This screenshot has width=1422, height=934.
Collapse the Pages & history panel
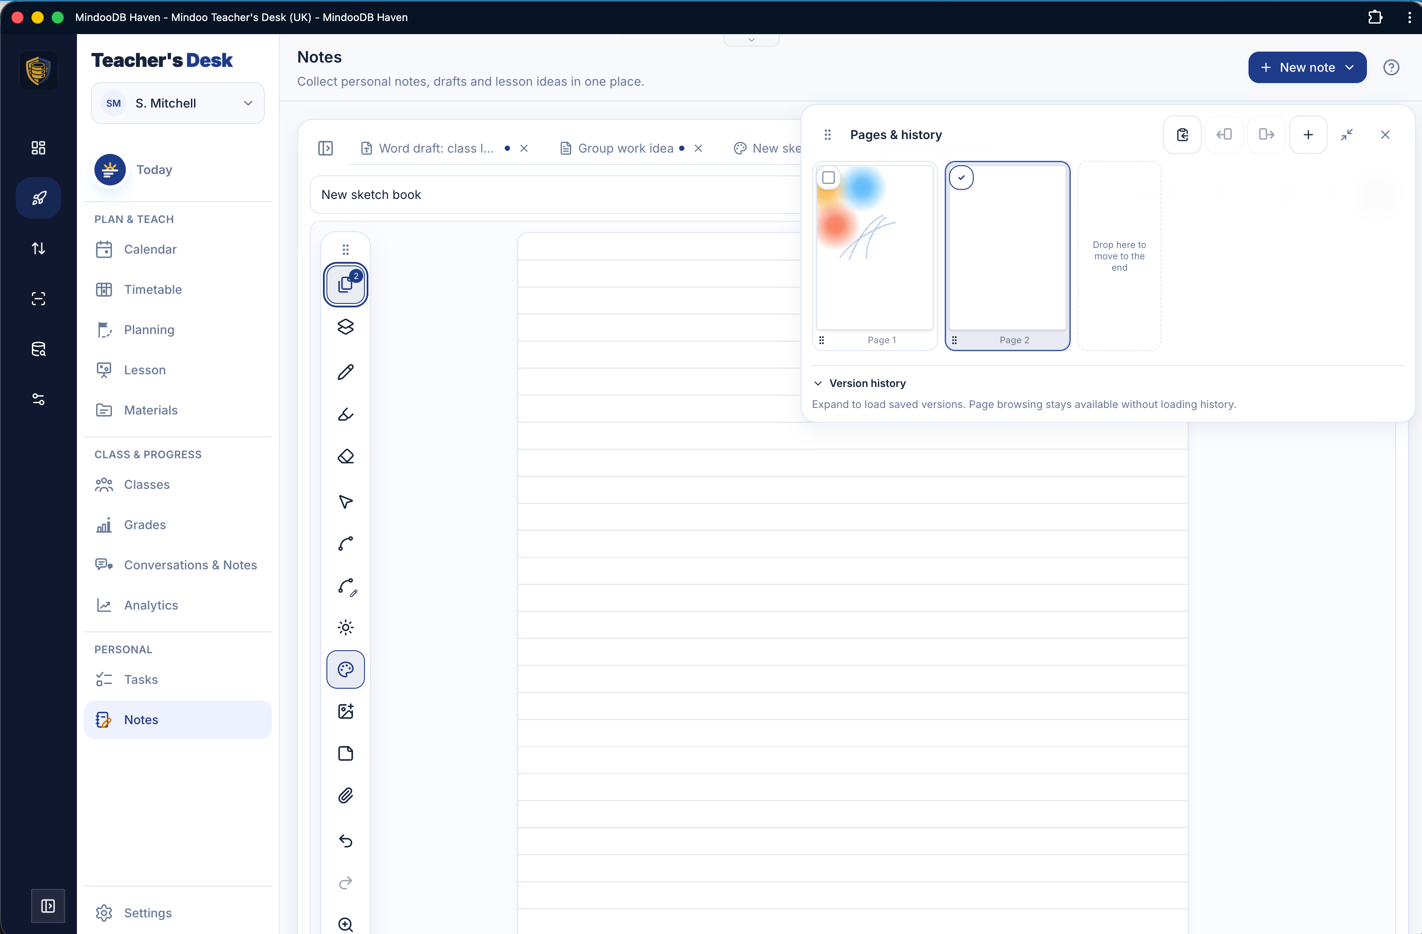pyautogui.click(x=1347, y=135)
